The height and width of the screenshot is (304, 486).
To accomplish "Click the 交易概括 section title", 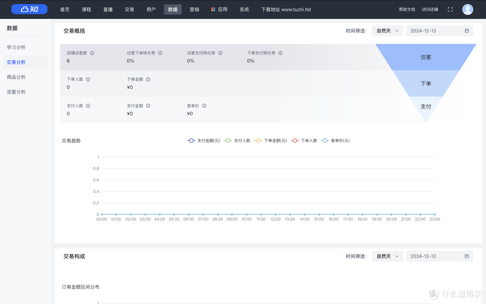I will tap(74, 31).
